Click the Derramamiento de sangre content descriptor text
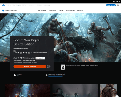The height and width of the screenshot is (97, 121). [x=82, y=65]
